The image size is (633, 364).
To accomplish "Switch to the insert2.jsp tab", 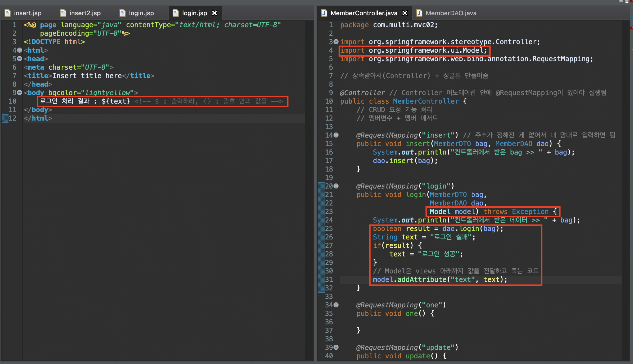I will 85,13.
